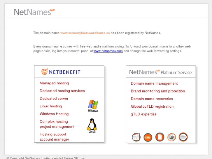212x159 pixels.
Task: Open Managed hosting link
Action: point(54,83)
